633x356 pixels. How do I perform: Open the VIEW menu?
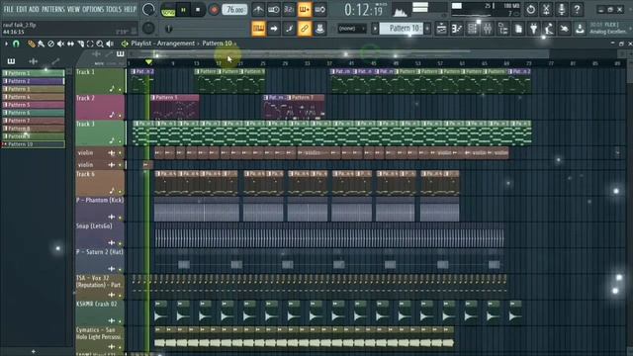(73, 9)
